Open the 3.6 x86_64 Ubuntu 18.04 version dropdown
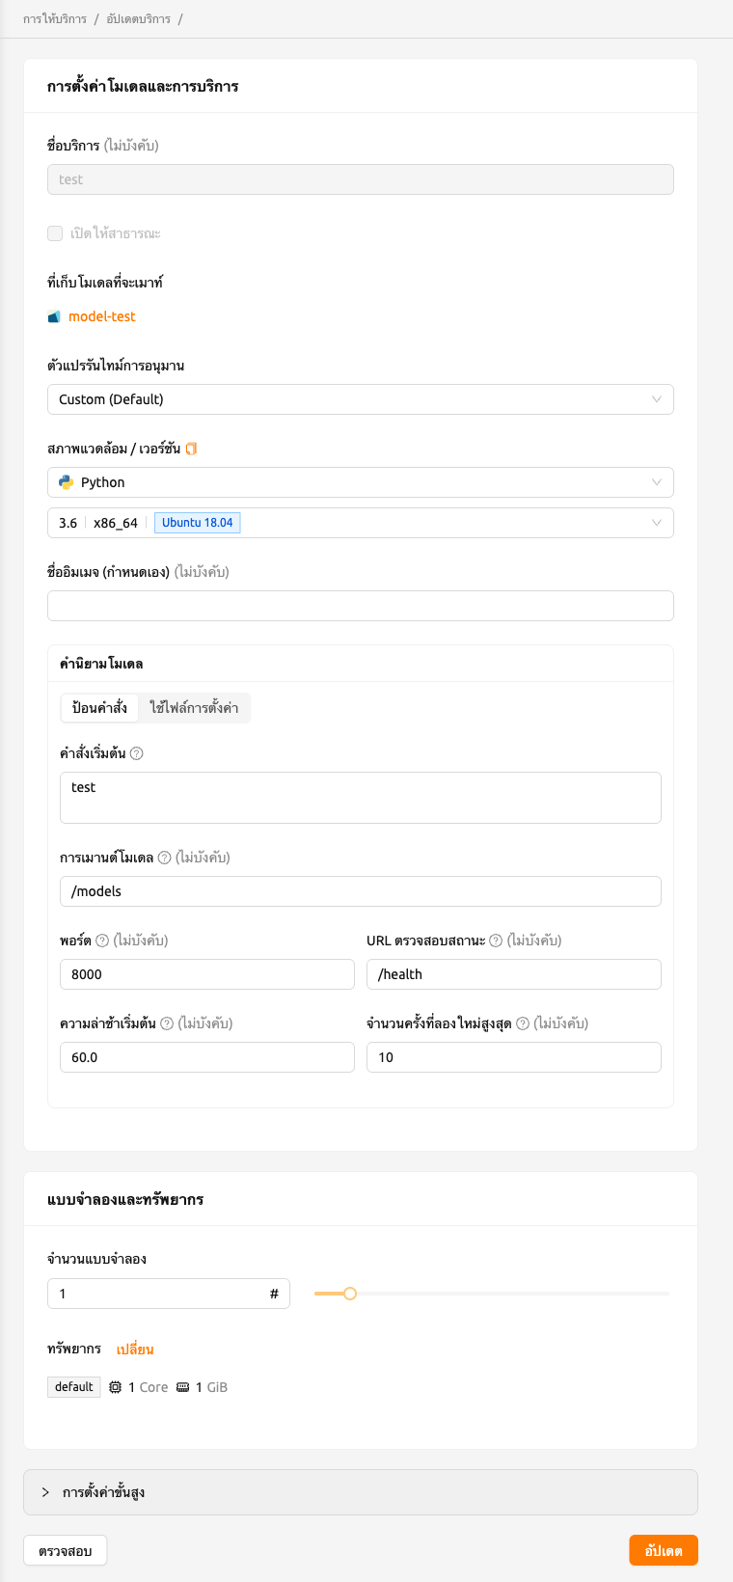Screen dimensions: 733x1582 point(361,523)
